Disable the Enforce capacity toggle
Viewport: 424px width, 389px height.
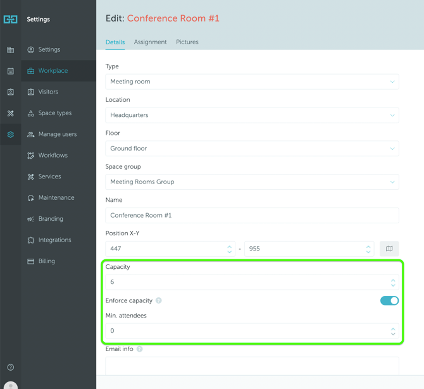(x=389, y=300)
